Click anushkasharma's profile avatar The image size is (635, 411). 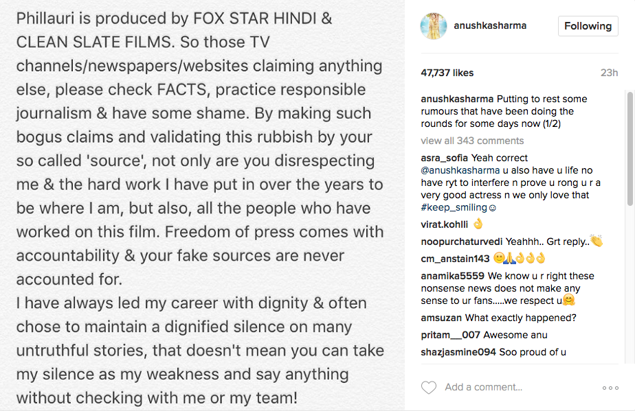[x=434, y=26]
